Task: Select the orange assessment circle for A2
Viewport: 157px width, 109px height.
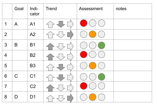Action: [92, 34]
